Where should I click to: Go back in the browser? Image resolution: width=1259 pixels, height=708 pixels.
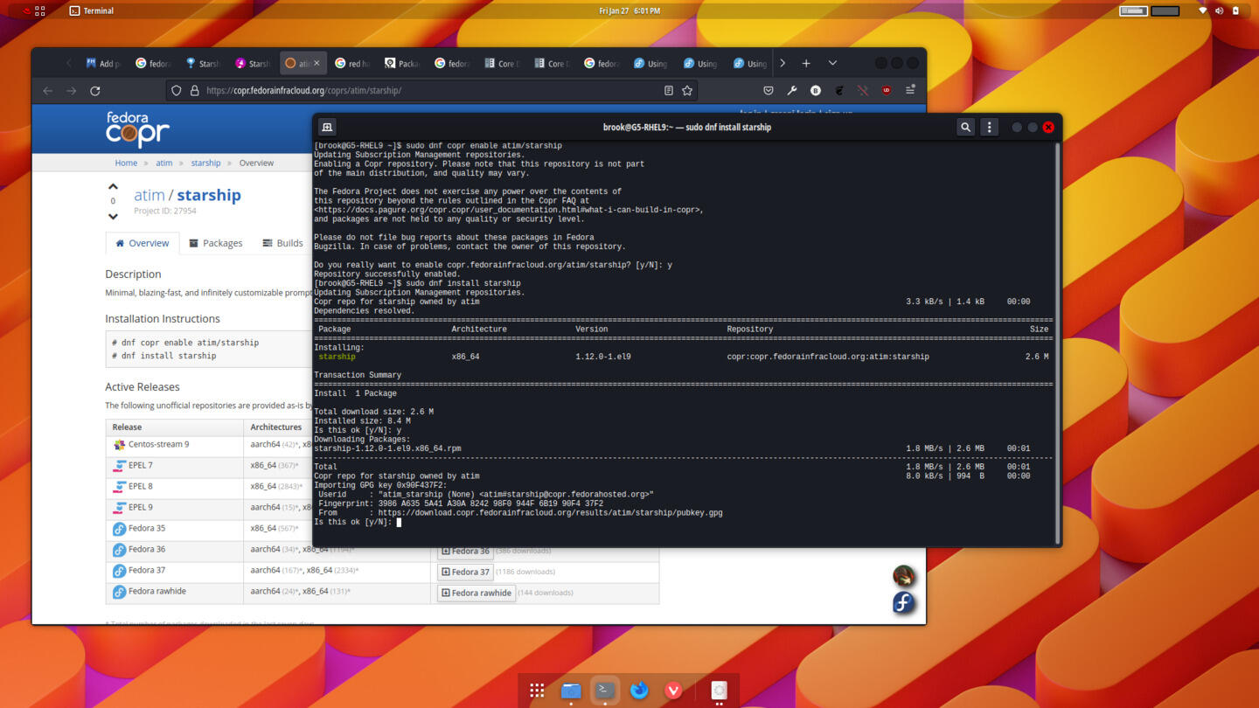tap(48, 90)
